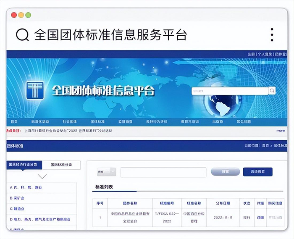Click the 注册 link at top

pyautogui.click(x=251, y=54)
